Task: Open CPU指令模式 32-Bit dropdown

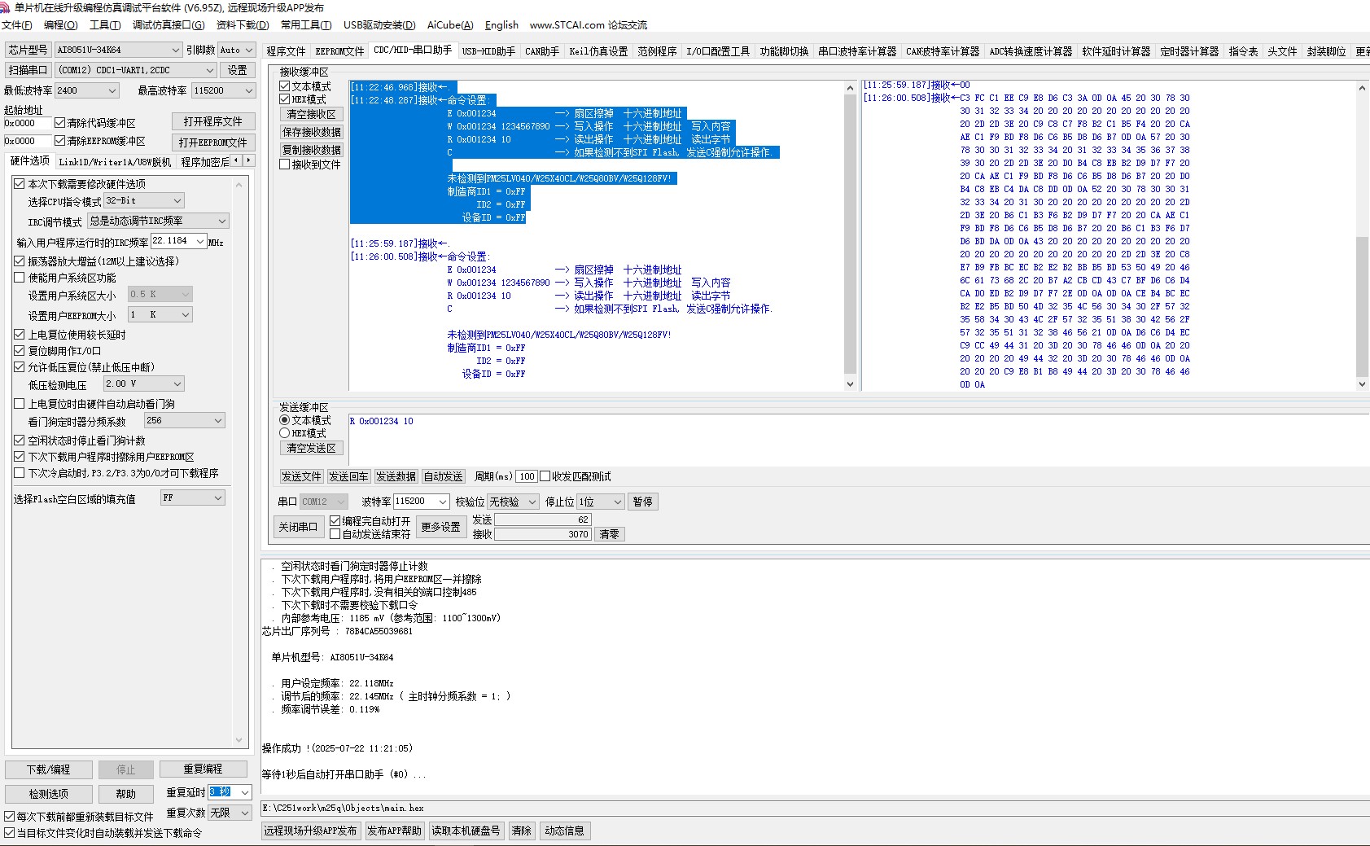Action: tap(145, 200)
